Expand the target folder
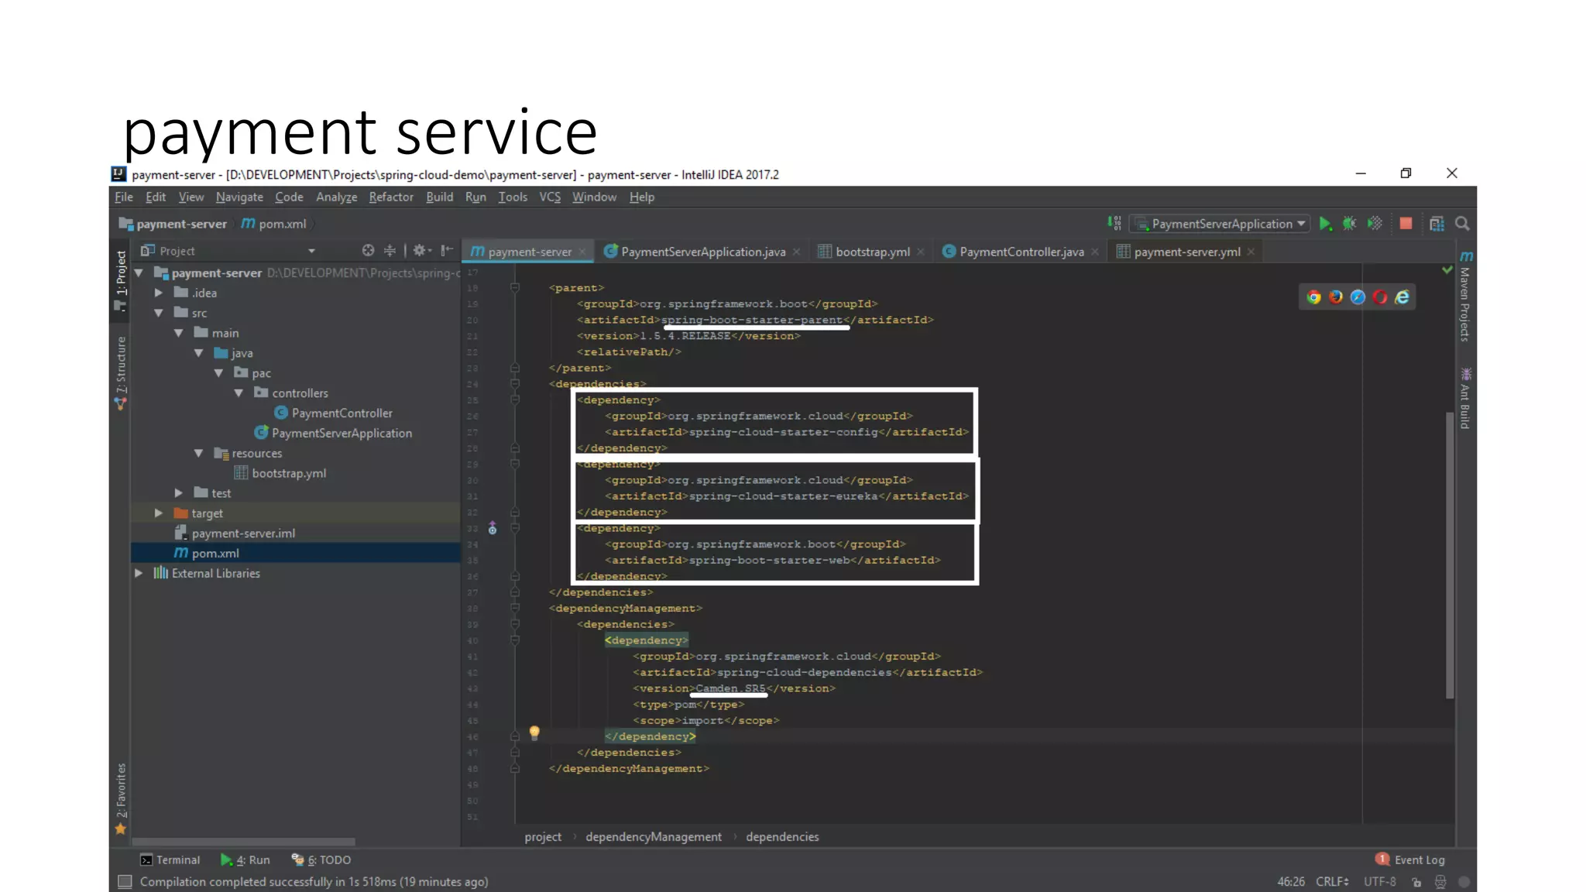The image size is (1586, 892). pyautogui.click(x=159, y=513)
